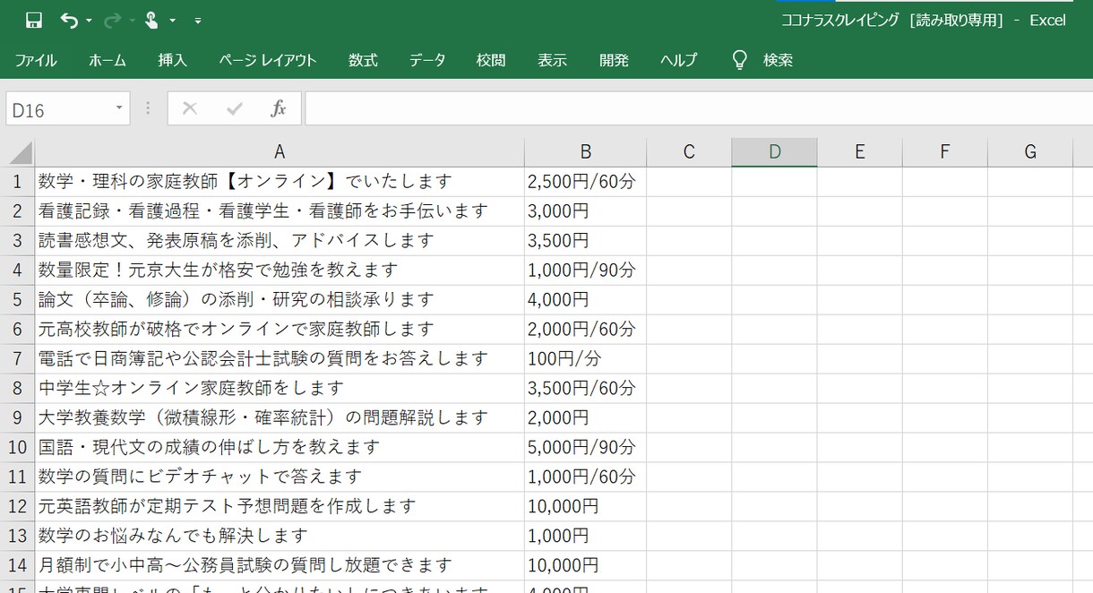Click cell 大学教養数学（微積線形・確率統計）の問題解説します

tap(280, 418)
